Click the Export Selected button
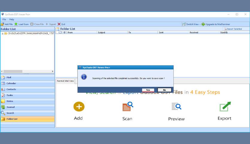This screenshot has height=144, width=250. click(233, 29)
